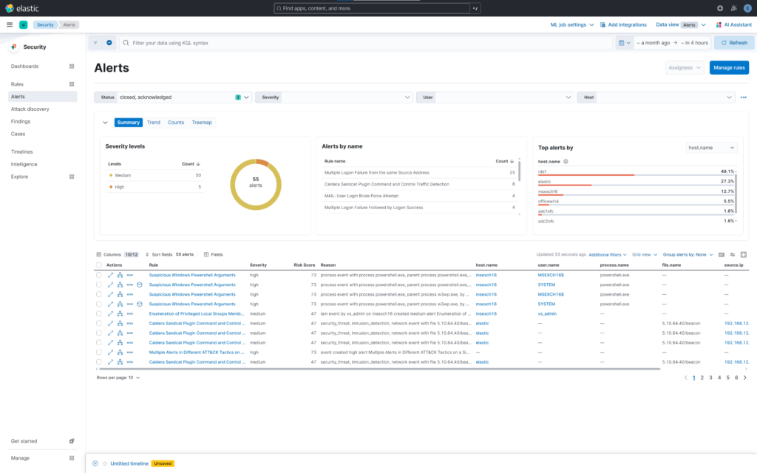Viewport: 757px width, 473px height.
Task: Open Findings in sidebar
Action: tap(20, 122)
